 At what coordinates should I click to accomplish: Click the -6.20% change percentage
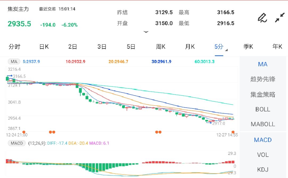[x=69, y=25]
